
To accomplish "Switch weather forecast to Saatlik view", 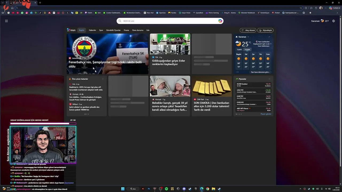I will (x=239, y=50).
